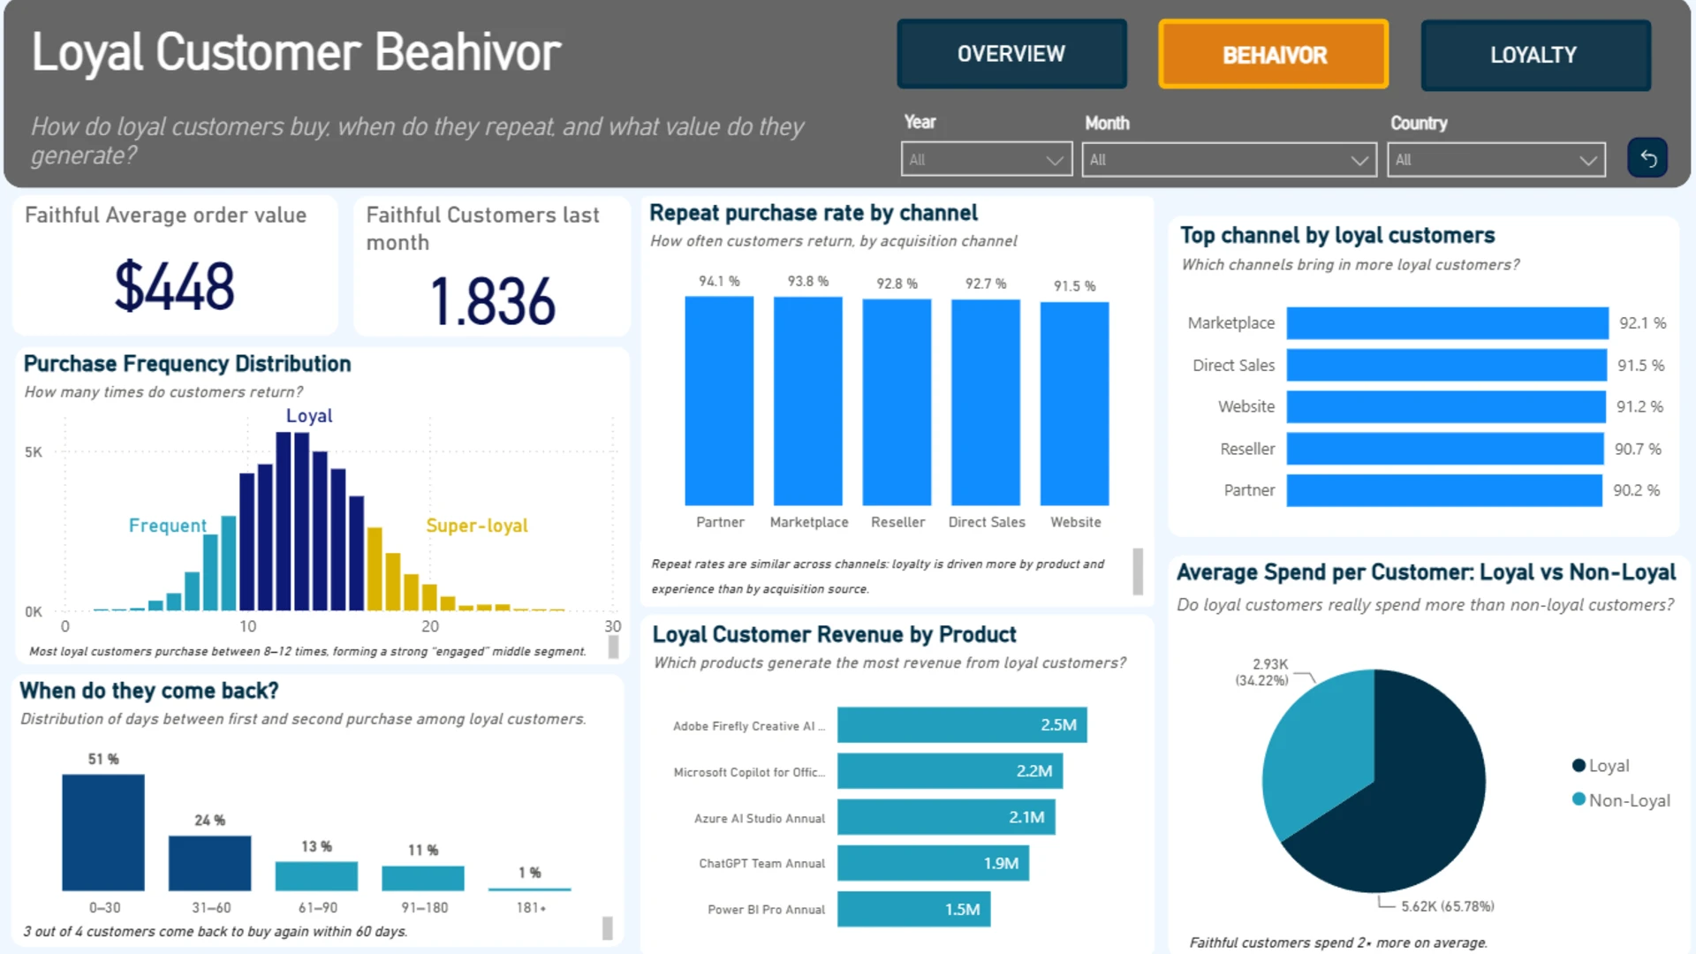
Task: Select the Adobe Firefly Creative AI revenue bar
Action: [x=962, y=725]
